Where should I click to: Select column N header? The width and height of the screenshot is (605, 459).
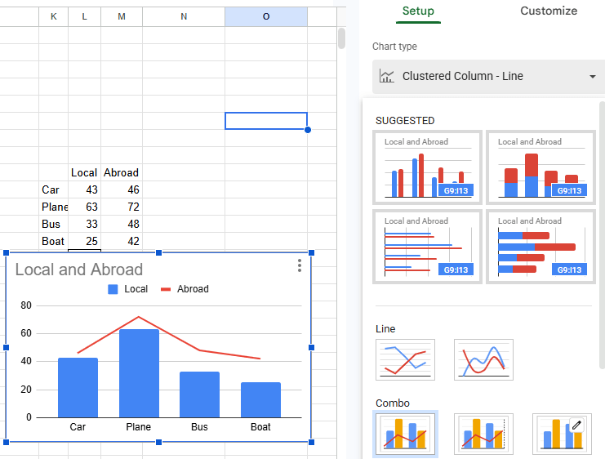click(184, 16)
